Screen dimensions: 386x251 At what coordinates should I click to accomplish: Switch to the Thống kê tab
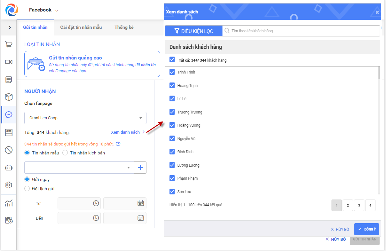[x=124, y=27]
